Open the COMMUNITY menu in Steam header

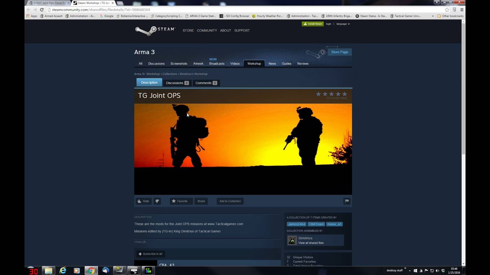(207, 31)
